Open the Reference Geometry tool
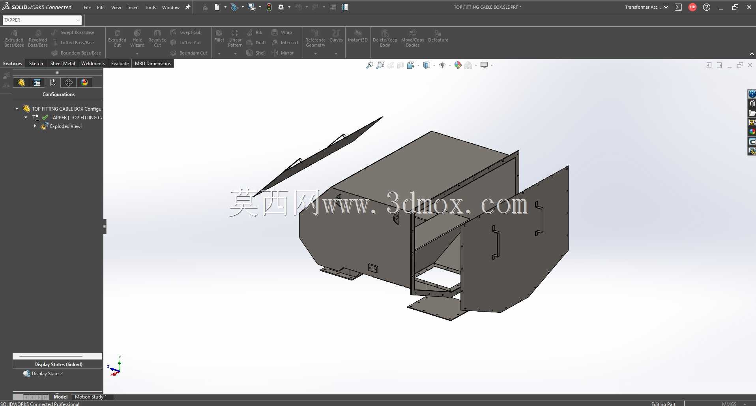756x406 pixels. (x=315, y=38)
